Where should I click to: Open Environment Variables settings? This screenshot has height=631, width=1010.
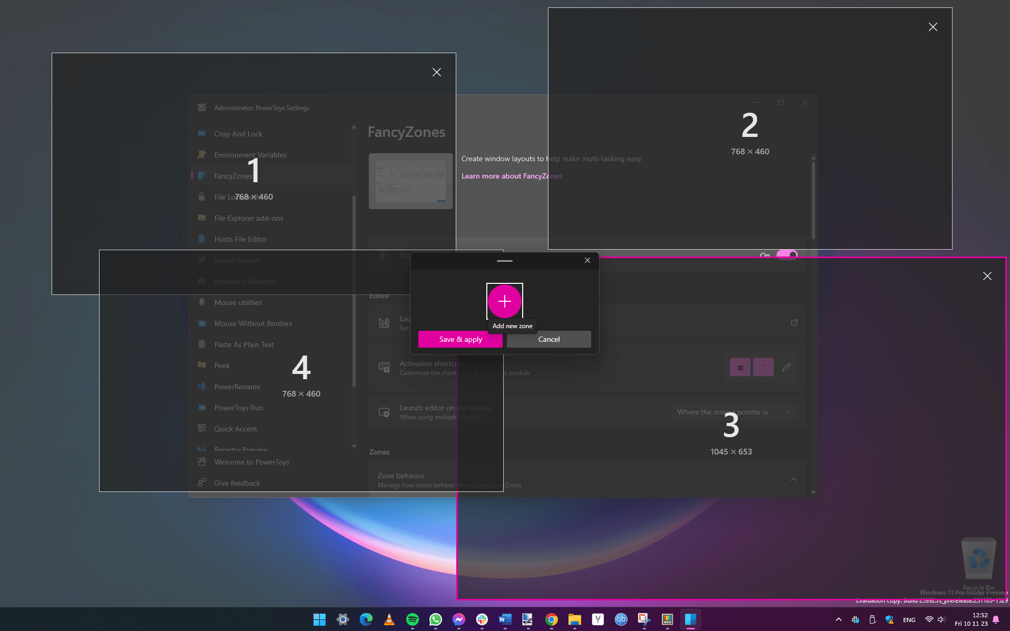pos(250,154)
